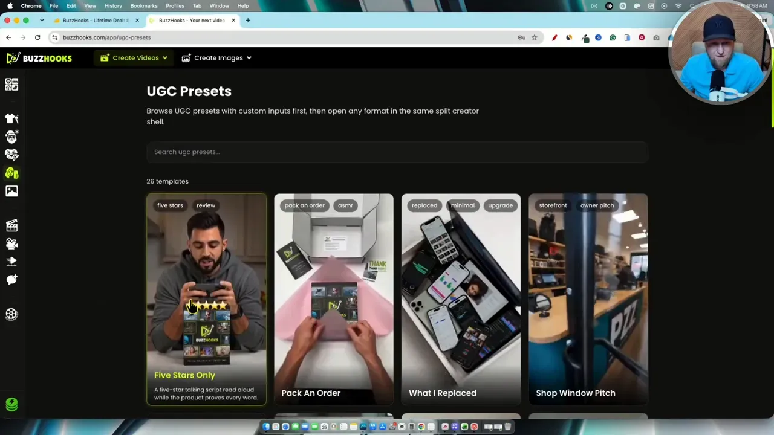Close the BuzzHooks Lifetime Deal tab
Screen dimensions: 774x435
click(x=137, y=21)
